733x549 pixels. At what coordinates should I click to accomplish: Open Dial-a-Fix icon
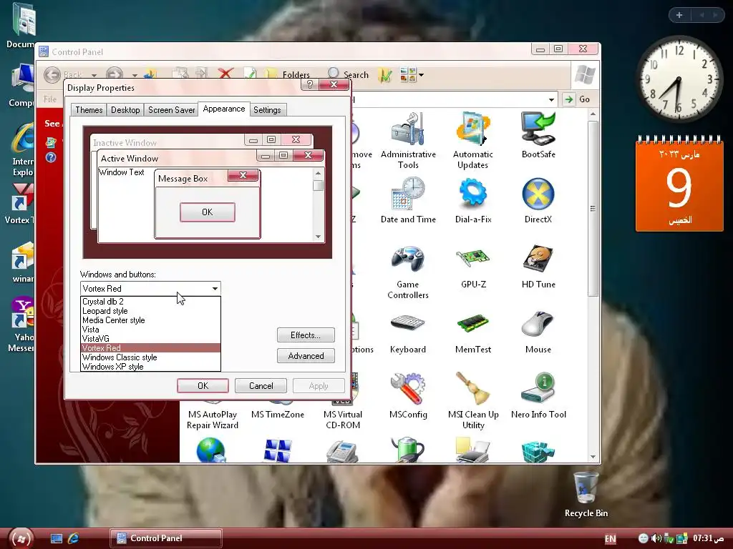point(473,200)
